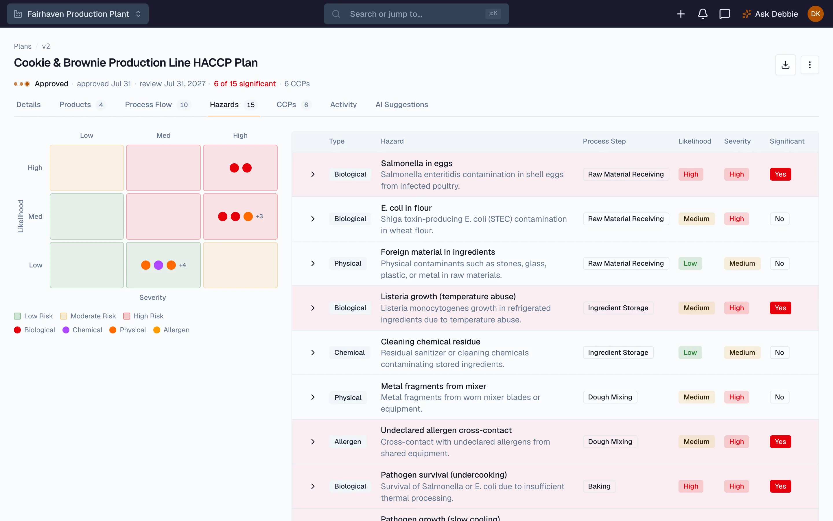Image resolution: width=833 pixels, height=521 pixels.
Task: Click the Approved status indicator
Action: 41,84
